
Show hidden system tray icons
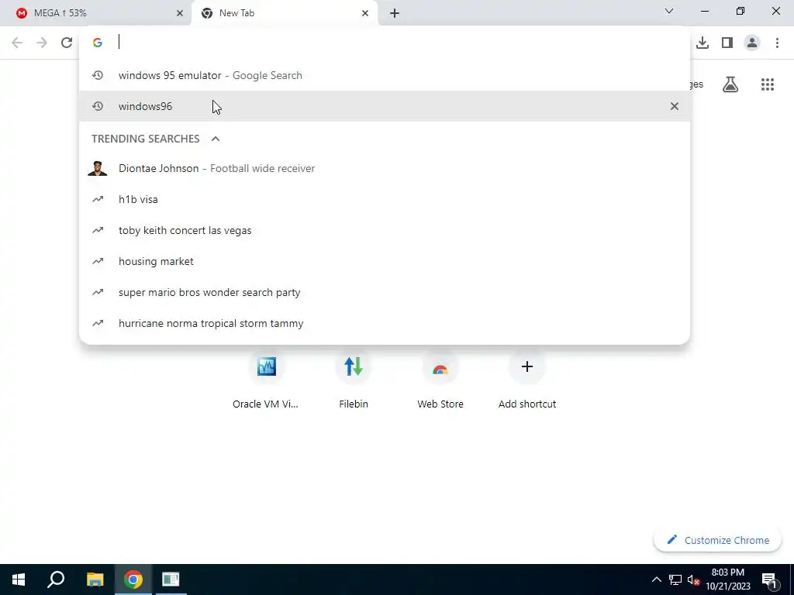tap(656, 580)
